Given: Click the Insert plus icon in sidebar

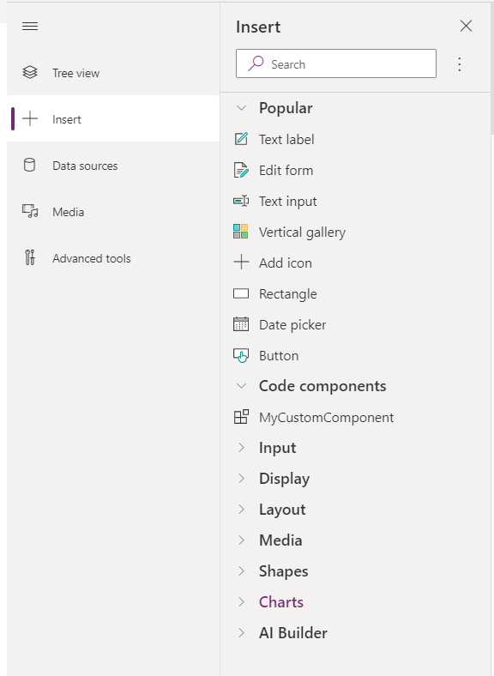Looking at the screenshot, I should coord(30,118).
